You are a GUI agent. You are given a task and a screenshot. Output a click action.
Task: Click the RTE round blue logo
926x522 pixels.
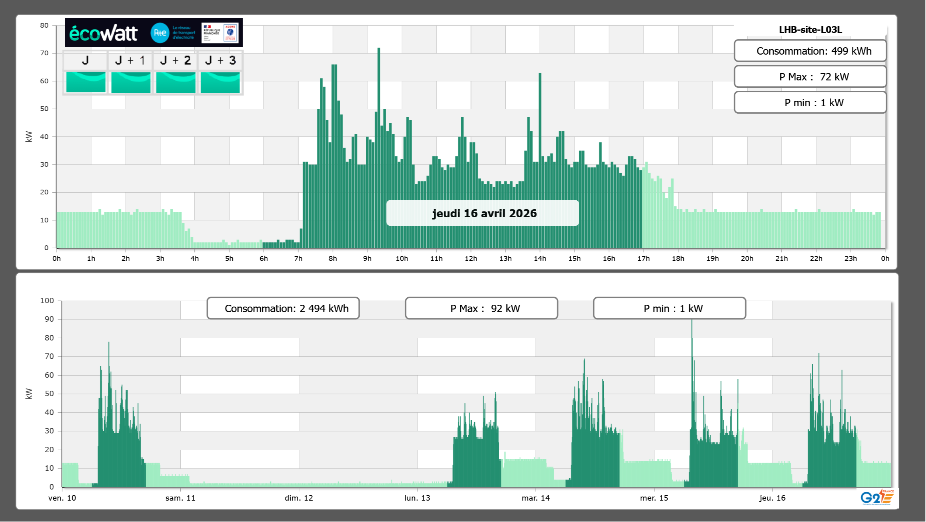[x=160, y=33]
